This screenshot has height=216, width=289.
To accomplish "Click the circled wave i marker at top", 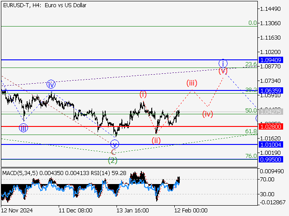I will tap(224, 63).
